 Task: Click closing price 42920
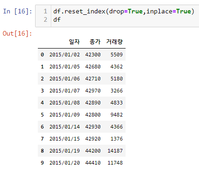(x=93, y=139)
